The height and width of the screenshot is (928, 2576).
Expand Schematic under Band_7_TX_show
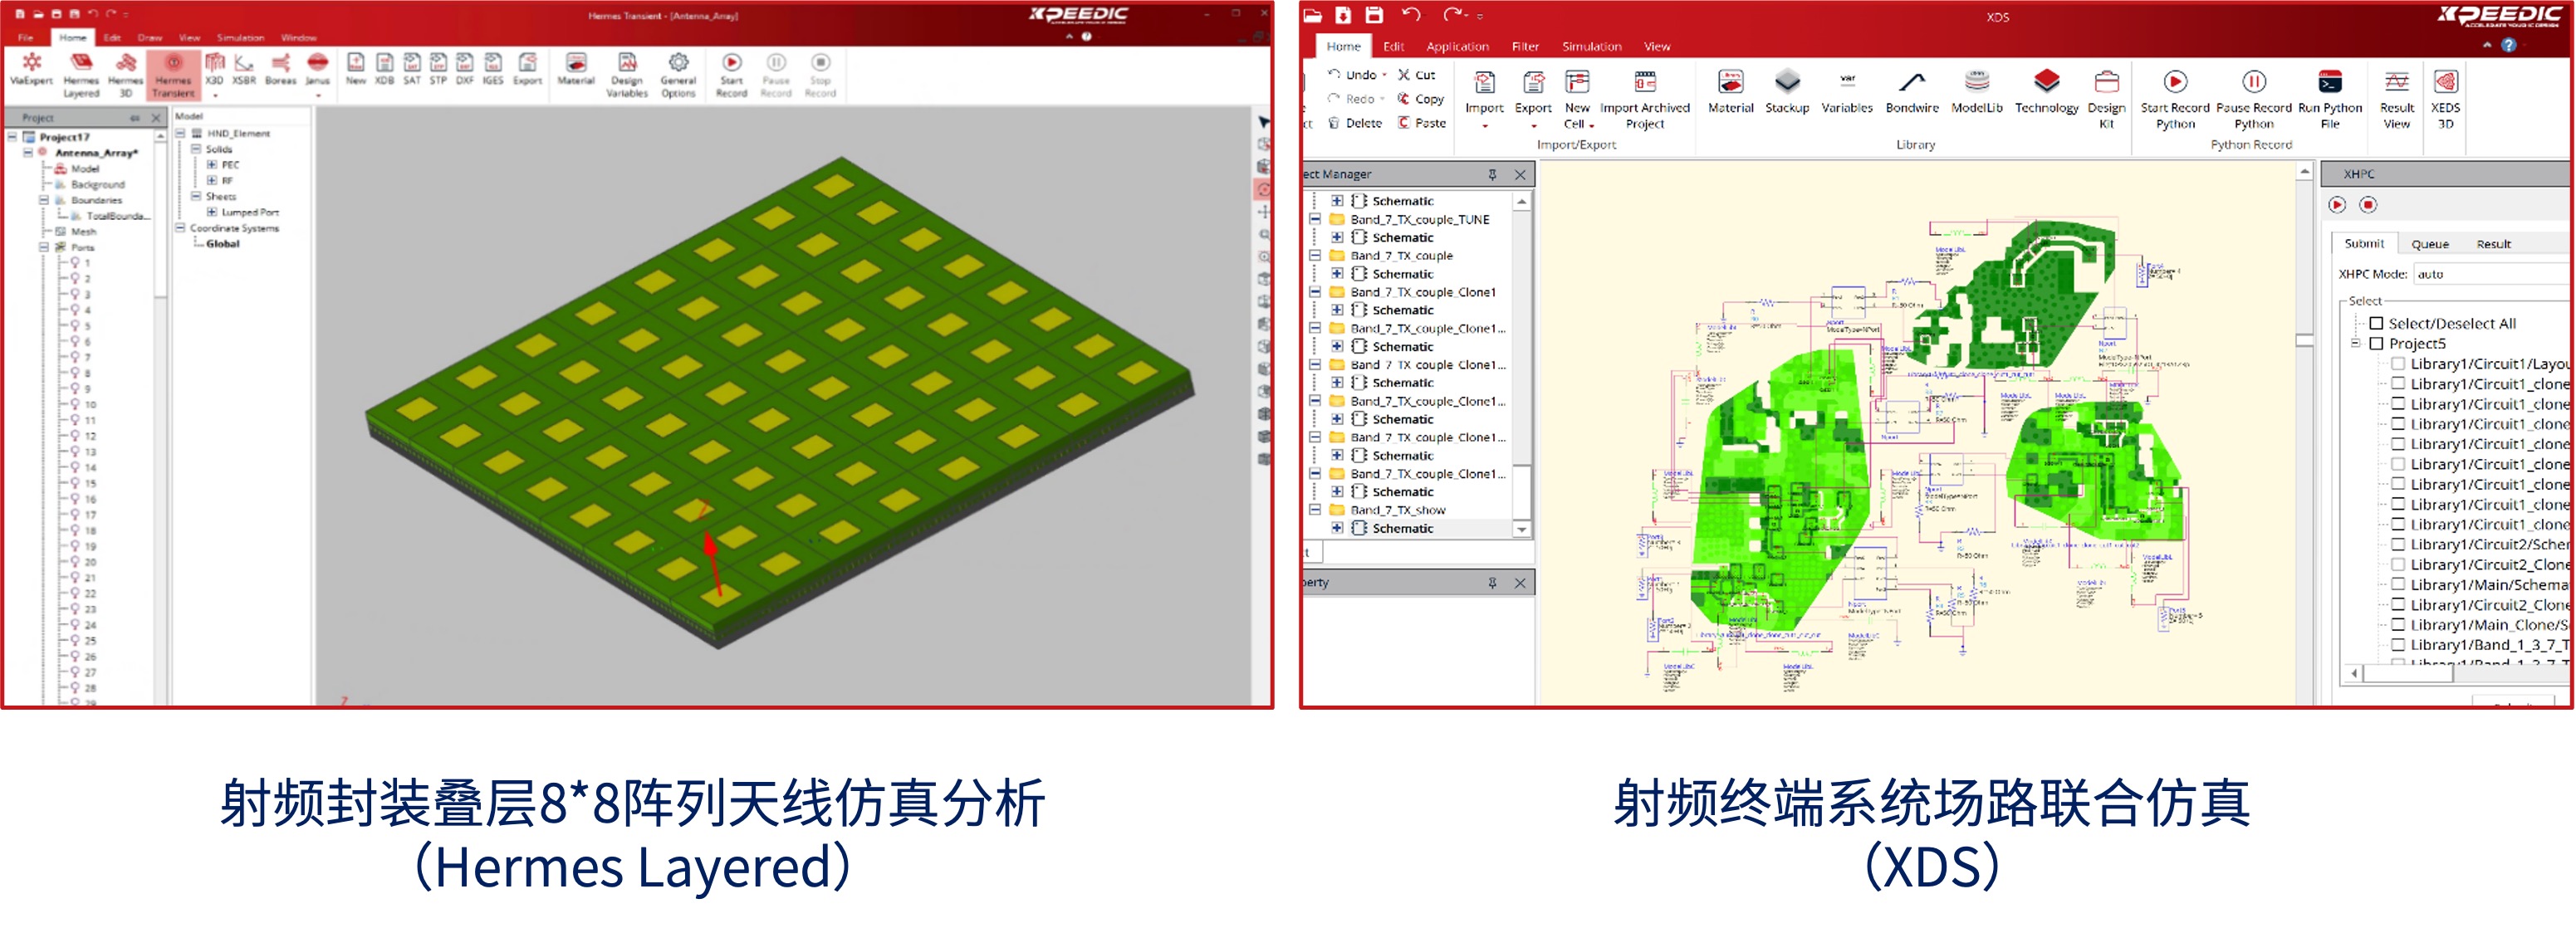[1337, 528]
